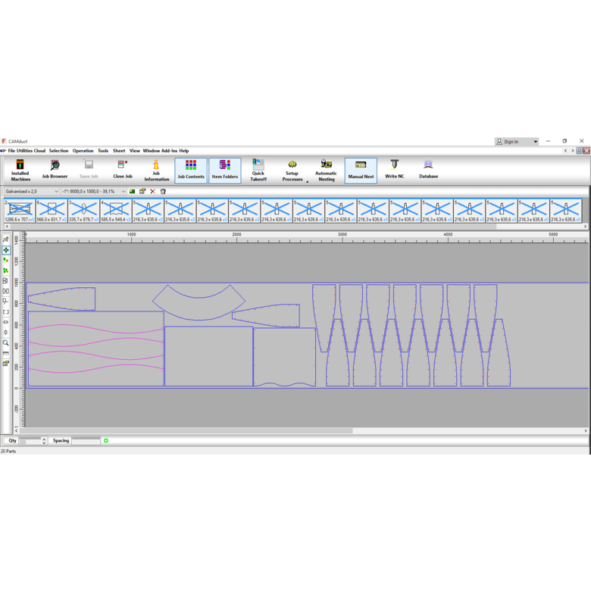Click the trash bin icon
This screenshot has height=591, width=591.
(163, 192)
